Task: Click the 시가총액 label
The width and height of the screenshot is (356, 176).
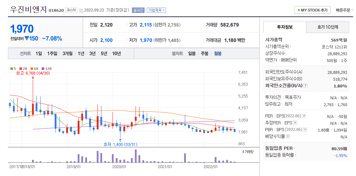Action: [x=274, y=39]
